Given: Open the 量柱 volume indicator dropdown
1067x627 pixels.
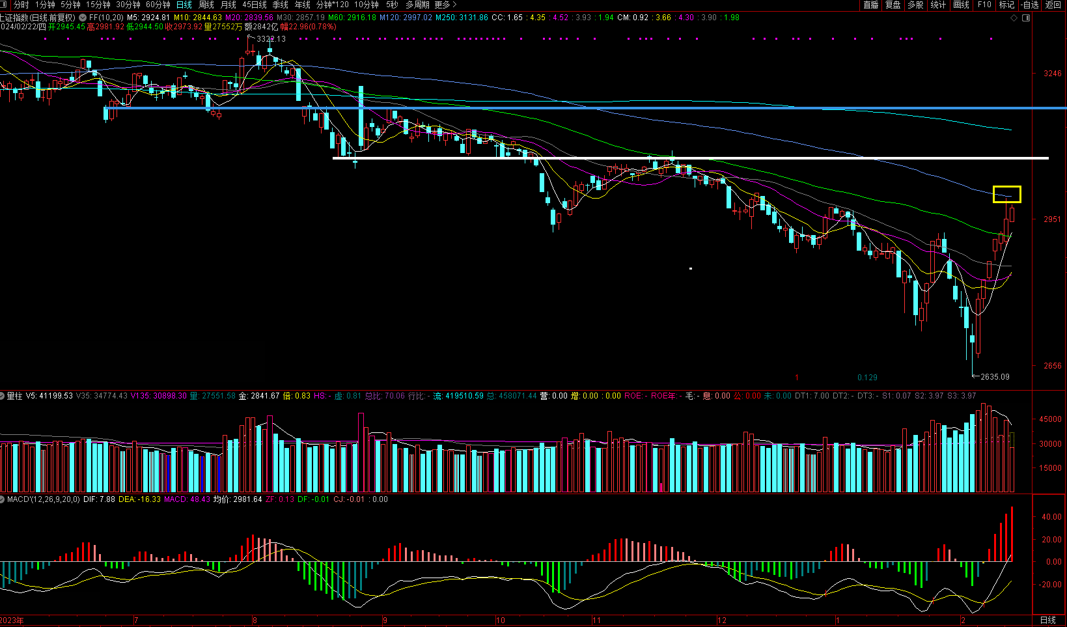Looking at the screenshot, I should (3, 396).
